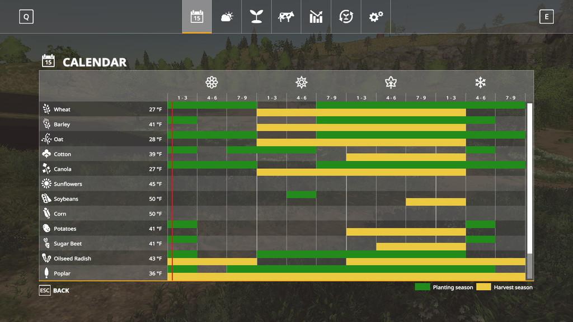The image size is (573, 322).
Task: Click the summer sun season icon
Action: pyautogui.click(x=302, y=83)
